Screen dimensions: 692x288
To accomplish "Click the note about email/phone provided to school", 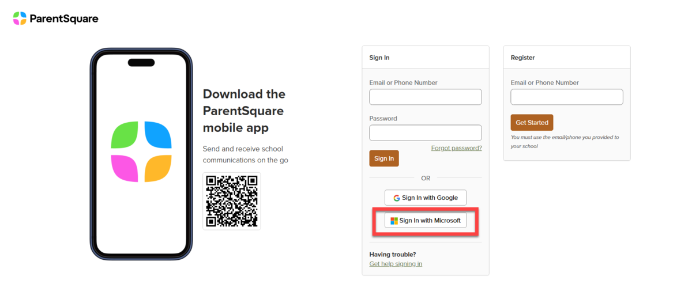I will click(x=565, y=142).
